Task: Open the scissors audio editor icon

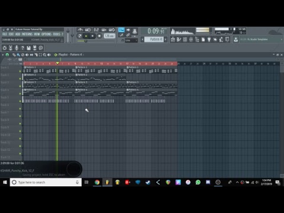Action: [11, 48]
